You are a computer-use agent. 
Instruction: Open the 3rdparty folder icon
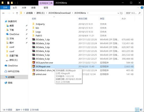coord(33,24)
